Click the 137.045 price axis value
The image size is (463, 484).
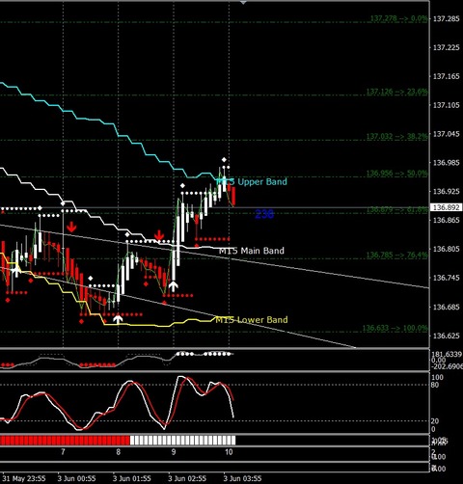[x=447, y=134]
